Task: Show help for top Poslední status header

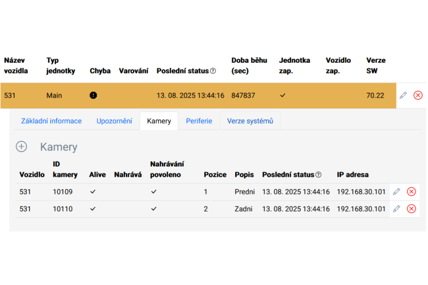Action: click(213, 71)
